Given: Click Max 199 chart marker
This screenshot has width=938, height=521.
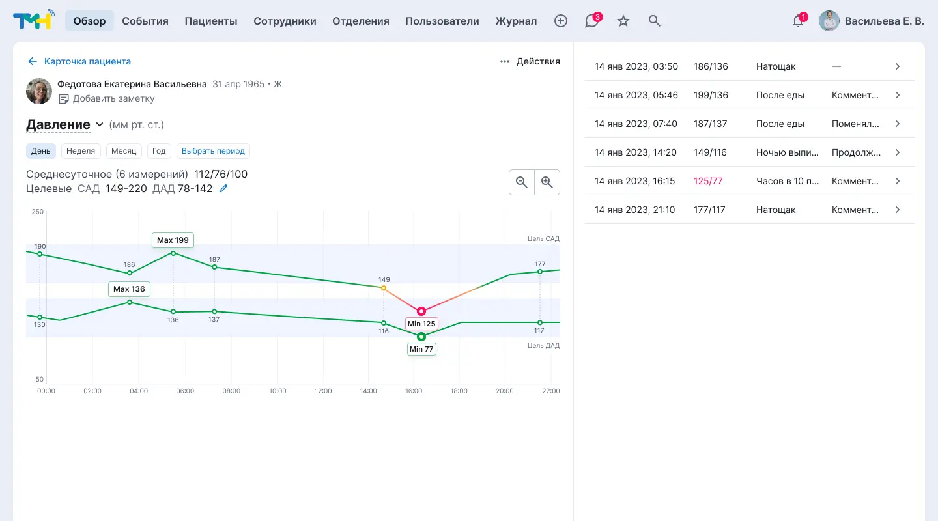Looking at the screenshot, I should 173,240.
